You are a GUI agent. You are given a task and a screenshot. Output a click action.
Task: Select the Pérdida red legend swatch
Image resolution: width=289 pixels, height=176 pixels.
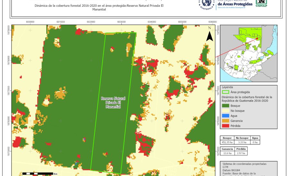(x=225, y=126)
